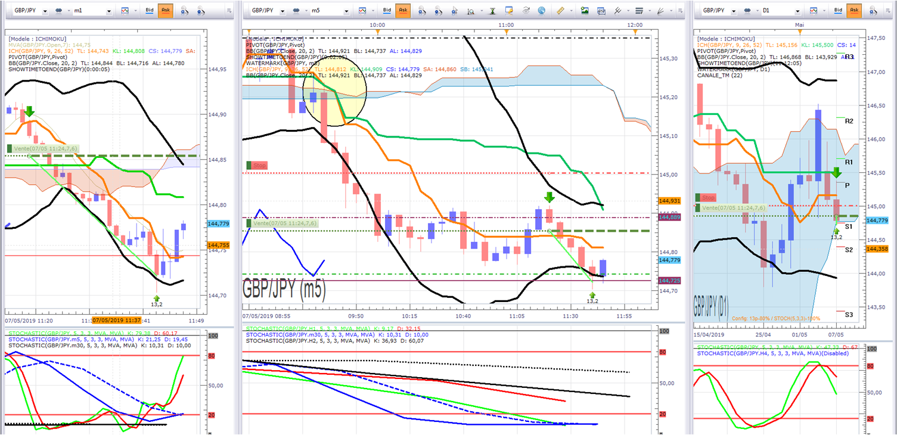Image resolution: width=897 pixels, height=435 pixels.
Task: Click the 144,755 orange price tag on m1 chart
Action: click(x=218, y=245)
